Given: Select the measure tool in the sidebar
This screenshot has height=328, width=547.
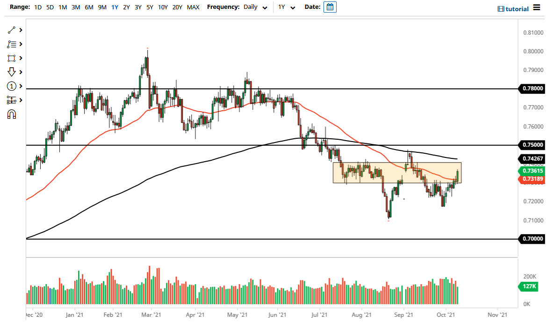Looking at the screenshot, I should pyautogui.click(x=12, y=100).
